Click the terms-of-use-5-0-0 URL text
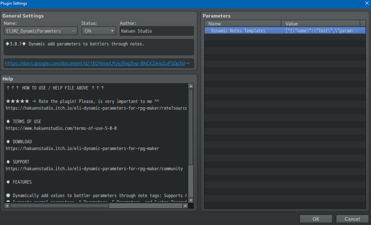 point(61,128)
